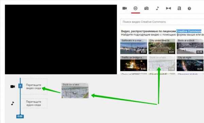Select the Birds at a dock thumbnail

(190, 47)
